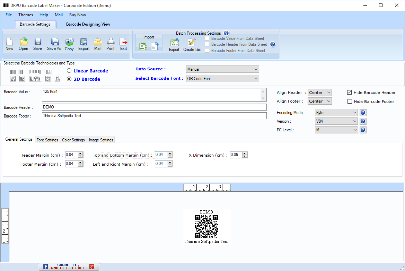405x271 pixels.
Task: Open the Buy Now menu
Action: click(x=78, y=15)
